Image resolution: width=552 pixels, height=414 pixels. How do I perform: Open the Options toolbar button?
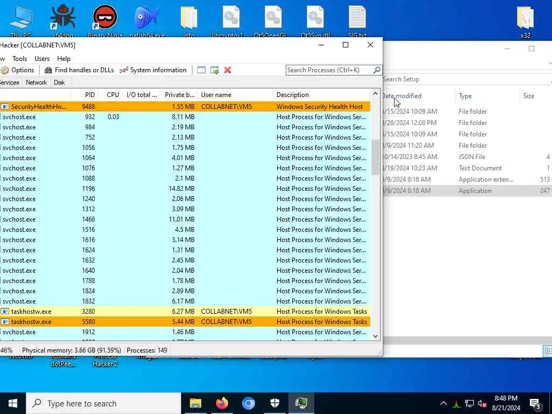[18, 70]
